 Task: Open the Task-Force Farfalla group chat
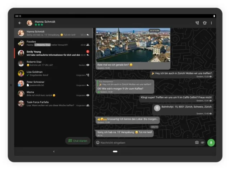(x=54, y=104)
